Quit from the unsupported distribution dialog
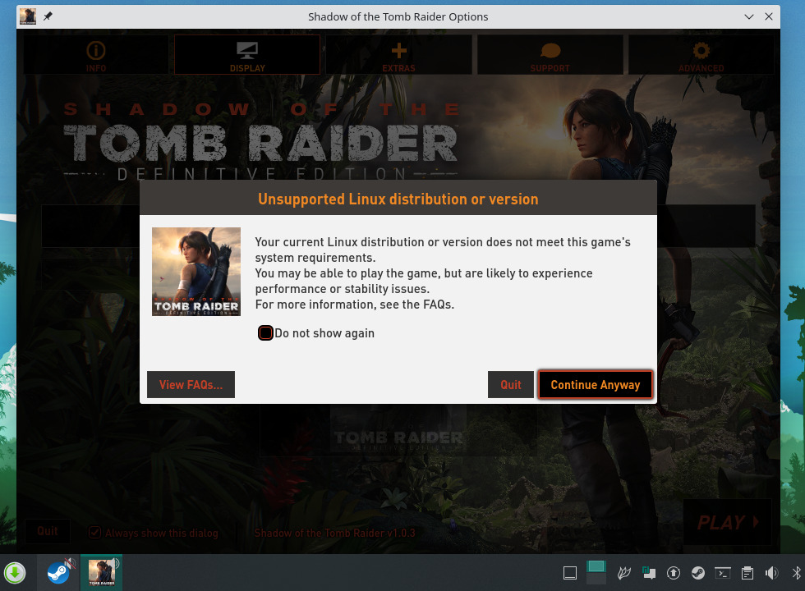This screenshot has width=805, height=591. pyautogui.click(x=511, y=385)
